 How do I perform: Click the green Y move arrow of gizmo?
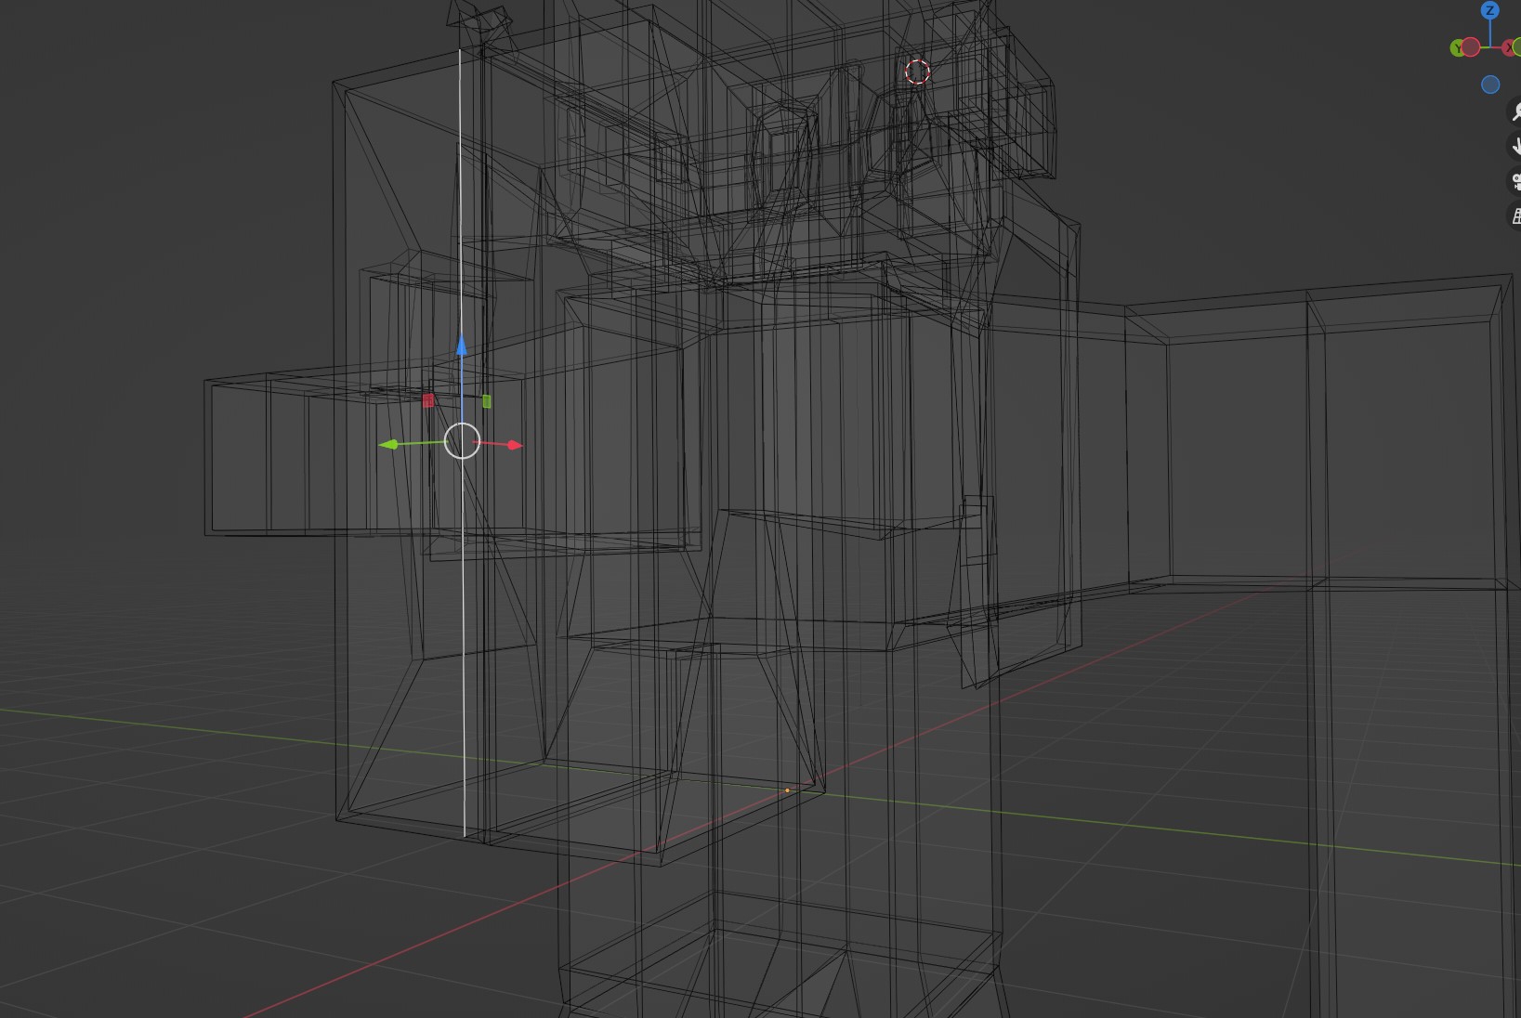coord(388,445)
